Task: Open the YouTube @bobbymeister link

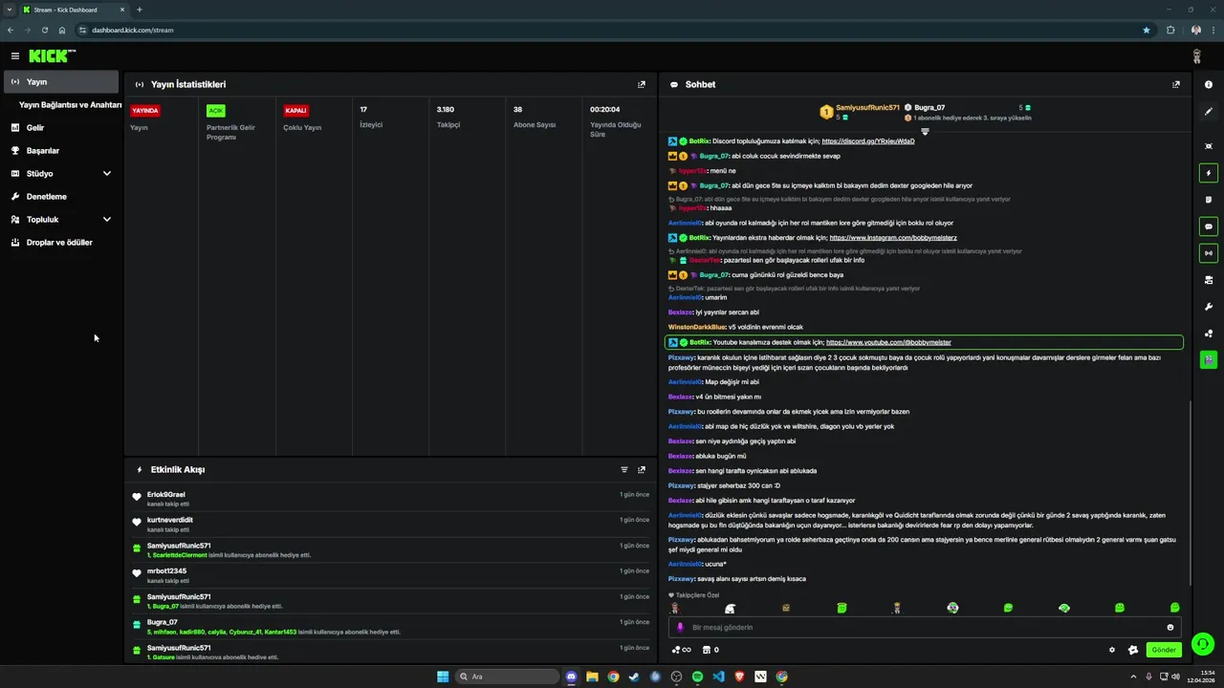Action: 888,342
